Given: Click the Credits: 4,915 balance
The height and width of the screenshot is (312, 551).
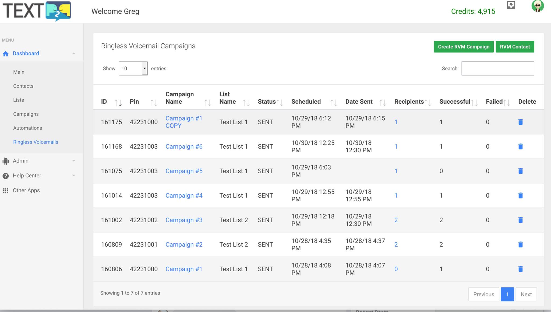Looking at the screenshot, I should (473, 11).
